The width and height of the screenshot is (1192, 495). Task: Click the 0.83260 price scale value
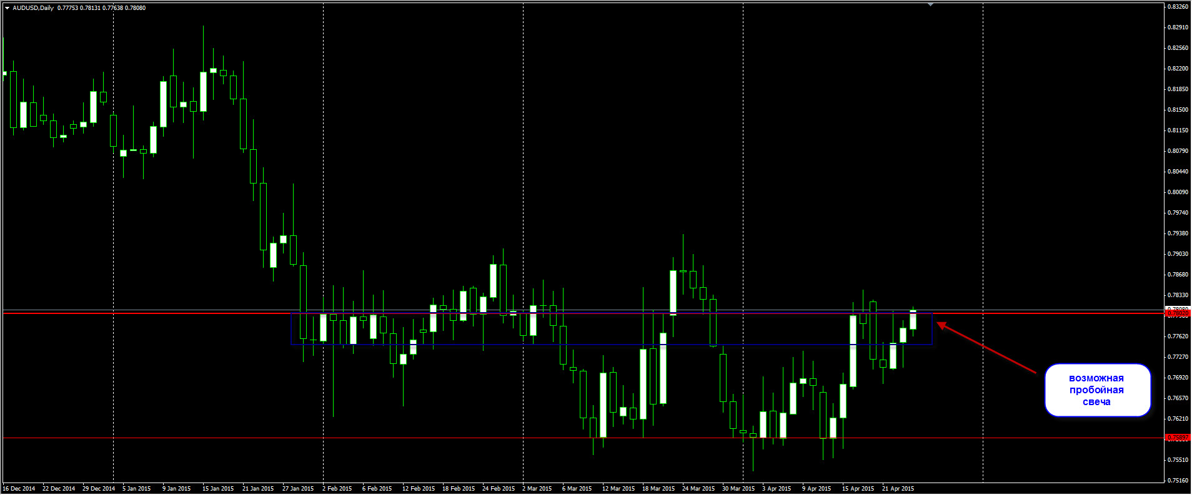pyautogui.click(x=1178, y=7)
